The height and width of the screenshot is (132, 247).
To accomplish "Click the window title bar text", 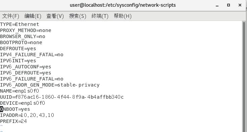I will [x=123, y=5].
